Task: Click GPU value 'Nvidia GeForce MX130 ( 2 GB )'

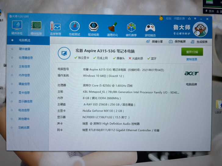Action: (103, 111)
